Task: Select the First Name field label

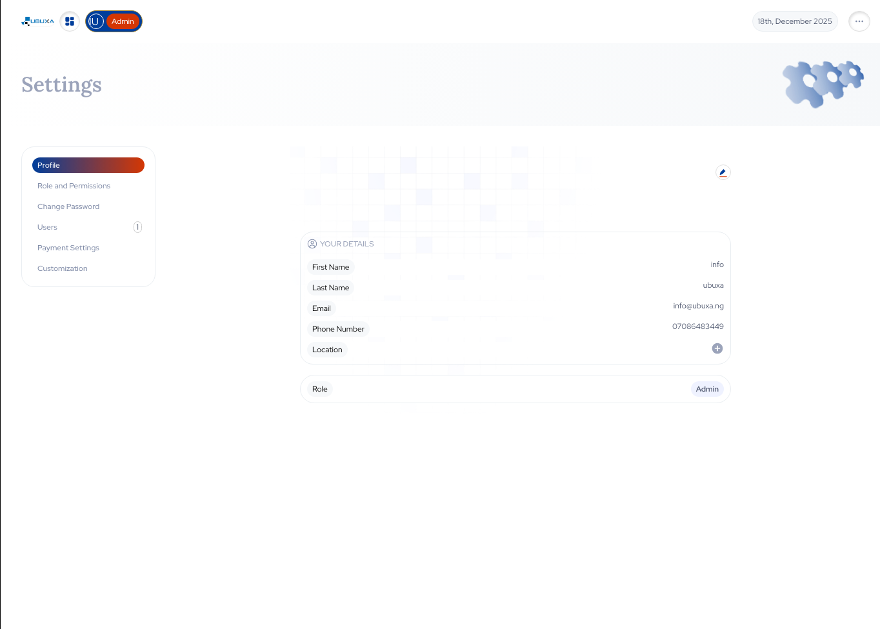Action: [x=330, y=267]
